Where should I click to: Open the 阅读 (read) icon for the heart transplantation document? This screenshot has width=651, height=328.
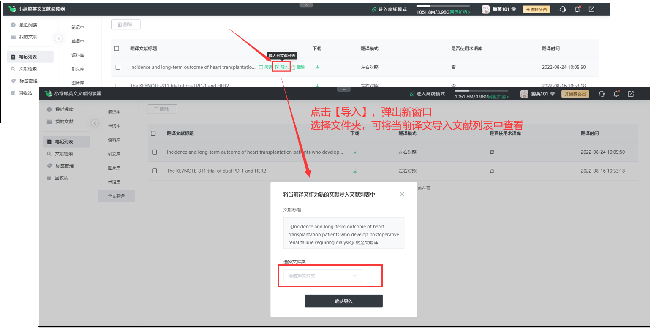268,67
